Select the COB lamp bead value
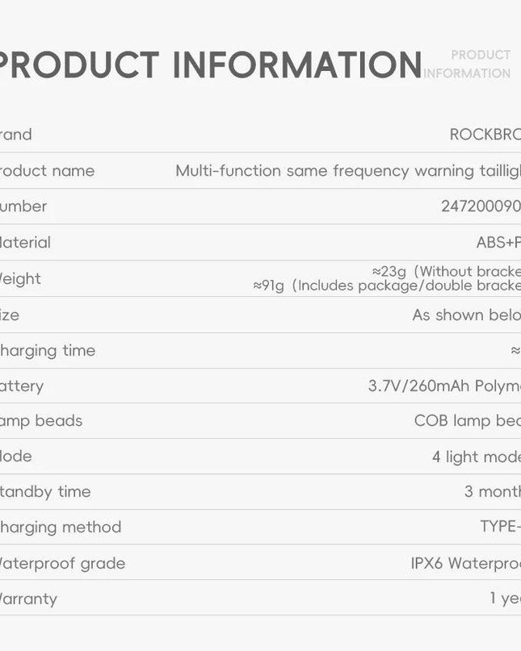 (x=467, y=420)
